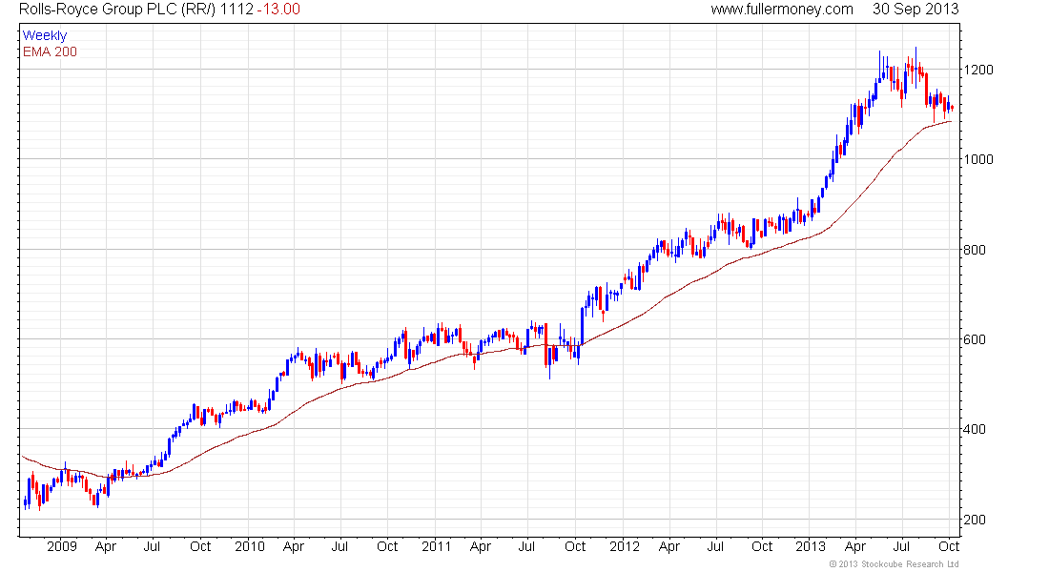Click the 2010 year label on time axis
Image resolution: width=1049 pixels, height=572 pixels.
(250, 546)
